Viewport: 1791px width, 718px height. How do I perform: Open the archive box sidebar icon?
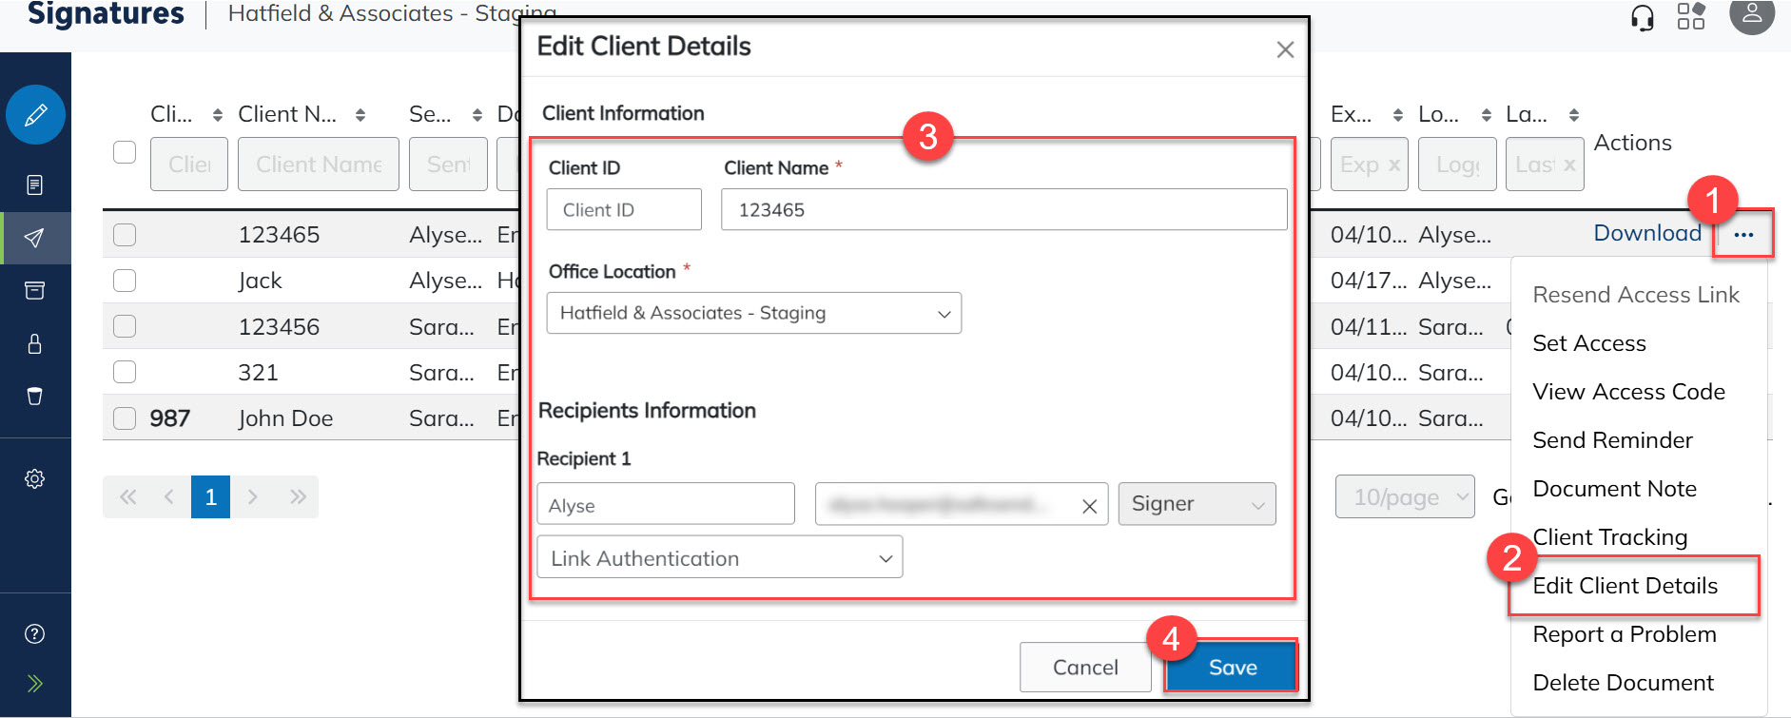pyautogui.click(x=34, y=290)
